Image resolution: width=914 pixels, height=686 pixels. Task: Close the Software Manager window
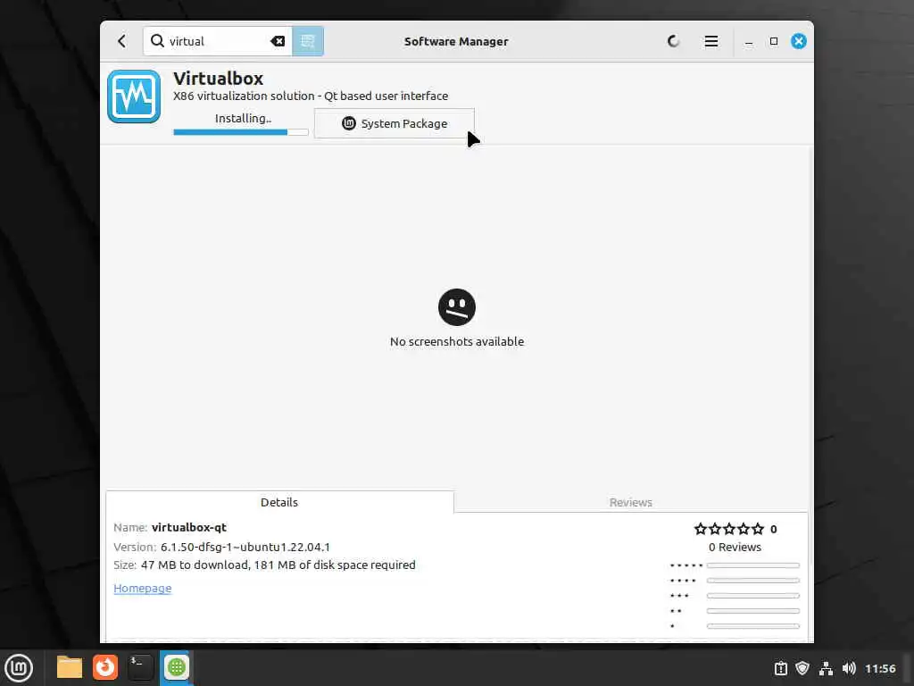coord(799,41)
